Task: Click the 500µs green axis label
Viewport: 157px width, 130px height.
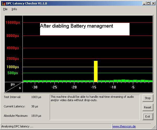Action: [x=13, y=73]
